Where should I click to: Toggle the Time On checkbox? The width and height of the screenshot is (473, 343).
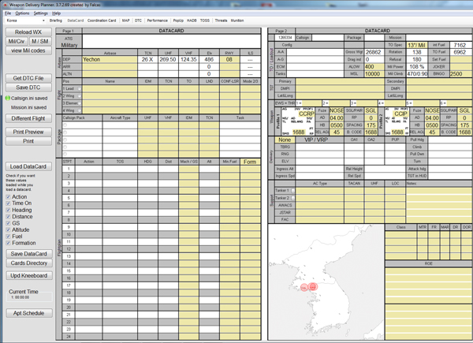(8, 203)
